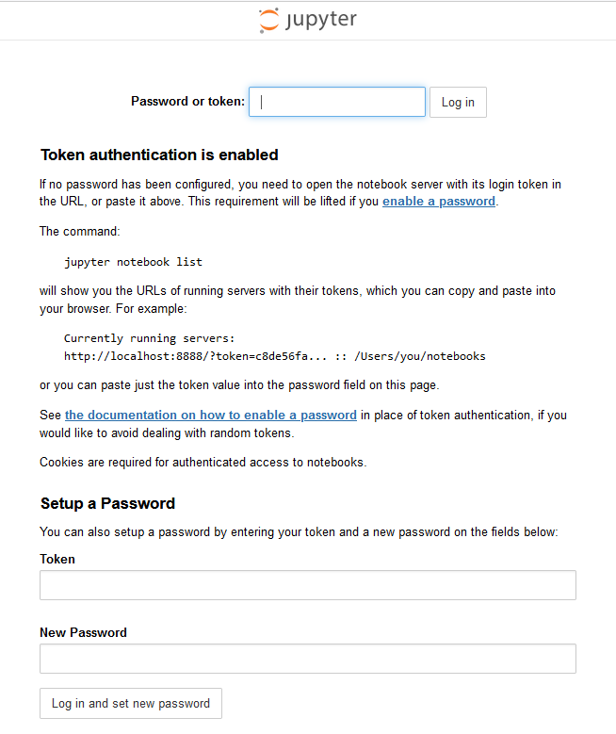Click the example localhost token URL text
The width and height of the screenshot is (616, 734).
275,356
